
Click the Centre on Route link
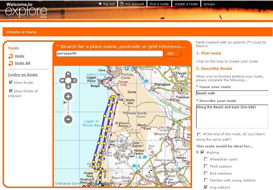[x=23, y=75]
